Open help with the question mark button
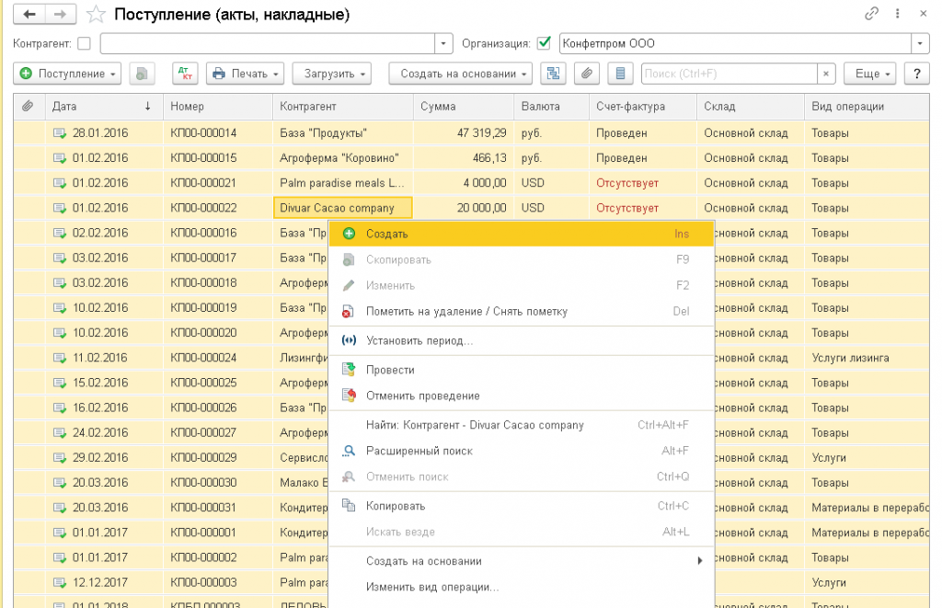The height and width of the screenshot is (608, 942). 917,74
